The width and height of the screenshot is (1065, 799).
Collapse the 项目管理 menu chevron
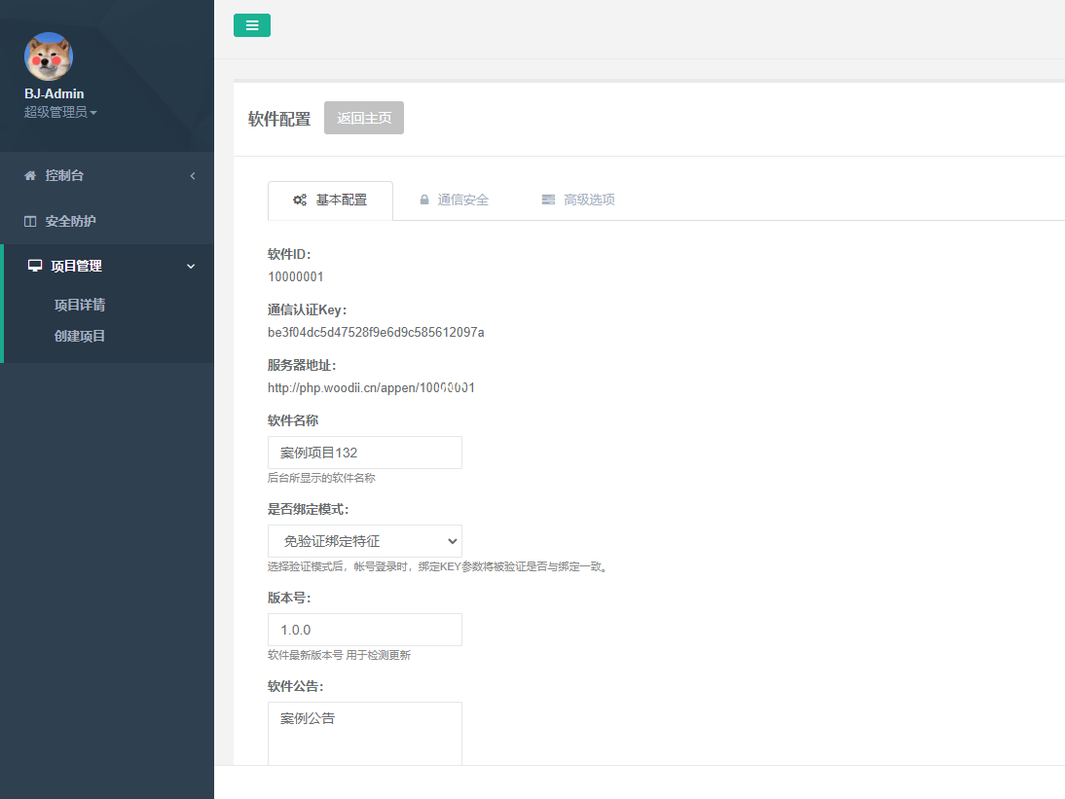191,266
